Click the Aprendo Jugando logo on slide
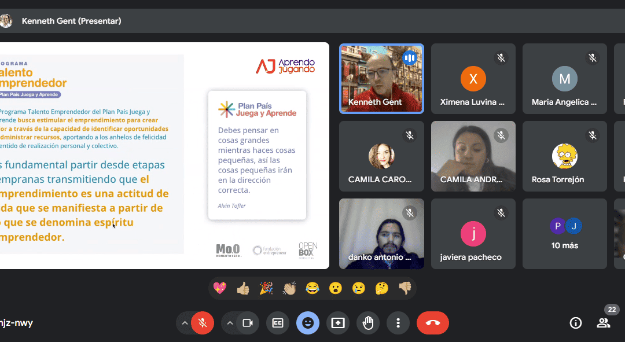Screen dimensions: 625x342 [x=285, y=66]
